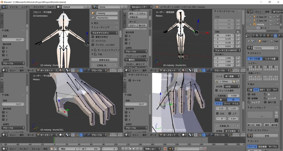The height and width of the screenshot is (151, 283).
Task: Enable the 名前 display checkbox
Action: 249,94
